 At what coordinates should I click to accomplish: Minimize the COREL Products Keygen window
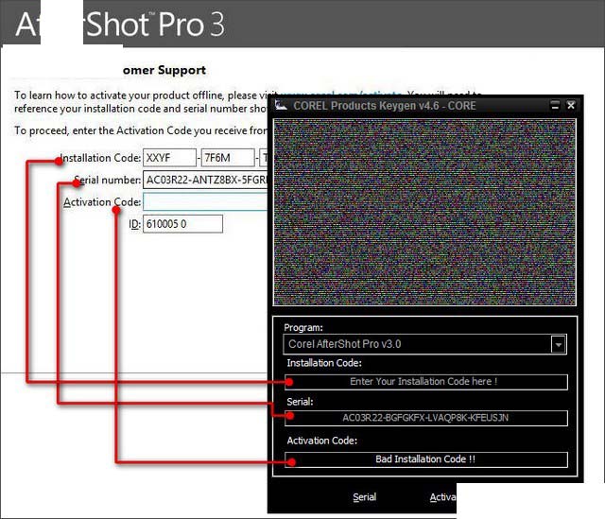(555, 105)
